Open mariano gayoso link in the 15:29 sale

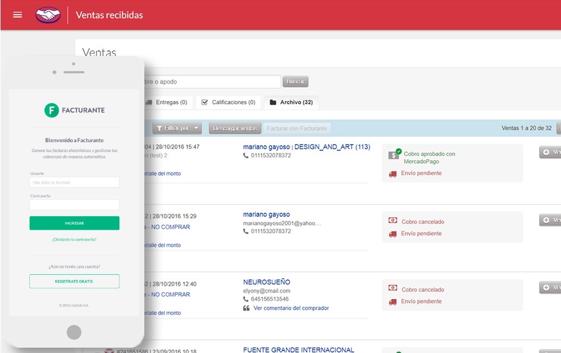[266, 215]
